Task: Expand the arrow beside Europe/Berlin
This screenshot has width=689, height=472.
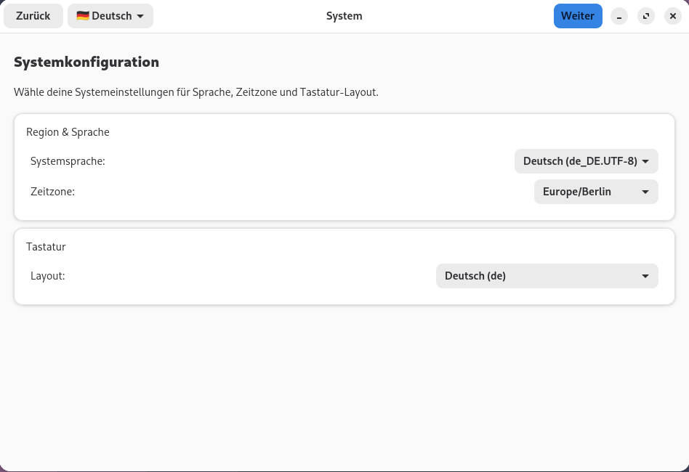Action: click(645, 192)
